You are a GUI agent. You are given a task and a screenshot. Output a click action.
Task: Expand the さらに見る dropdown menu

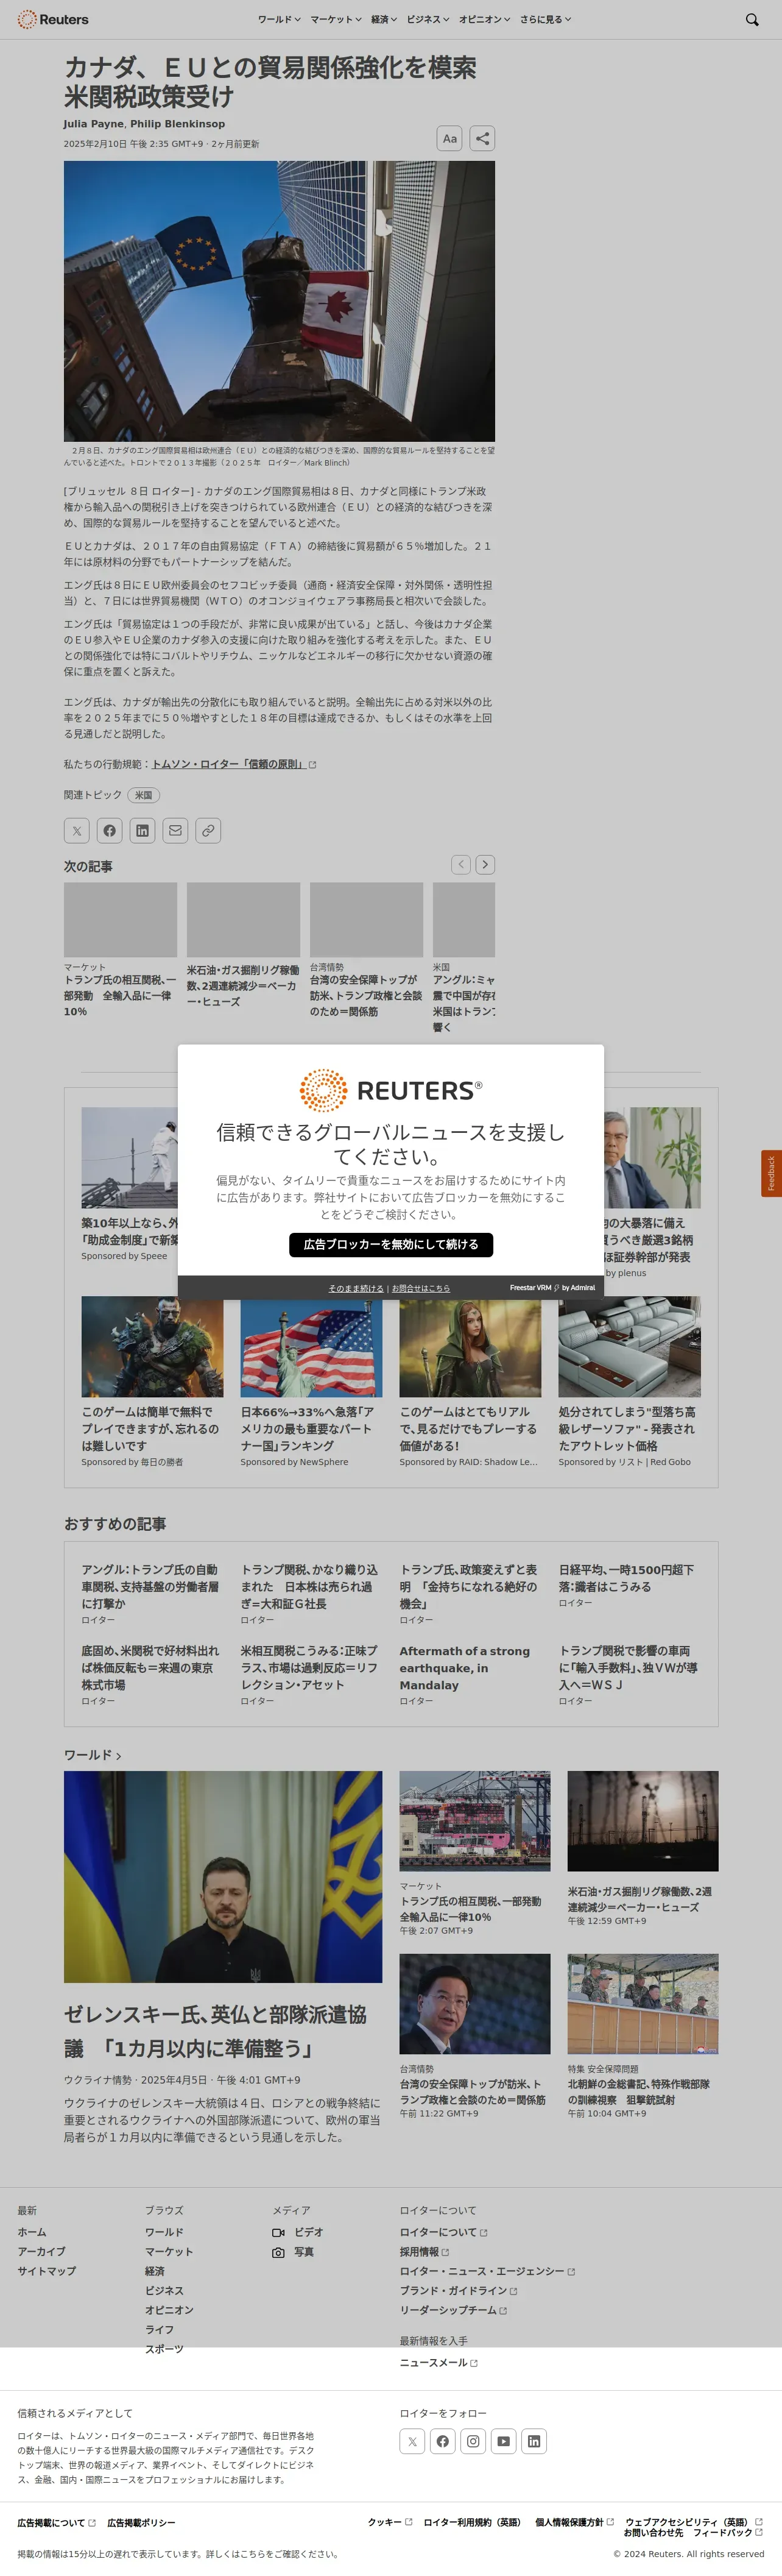tap(546, 19)
